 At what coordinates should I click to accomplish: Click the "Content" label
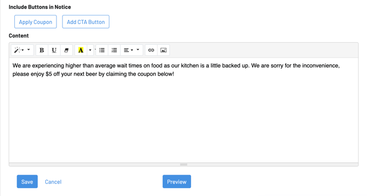coord(19,36)
